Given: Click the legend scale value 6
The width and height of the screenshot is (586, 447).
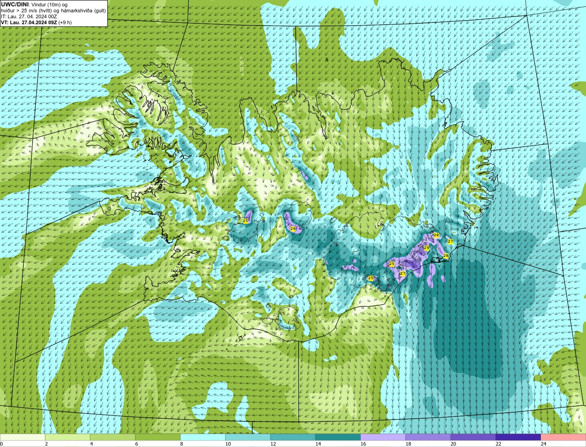Looking at the screenshot, I should click(x=136, y=444).
